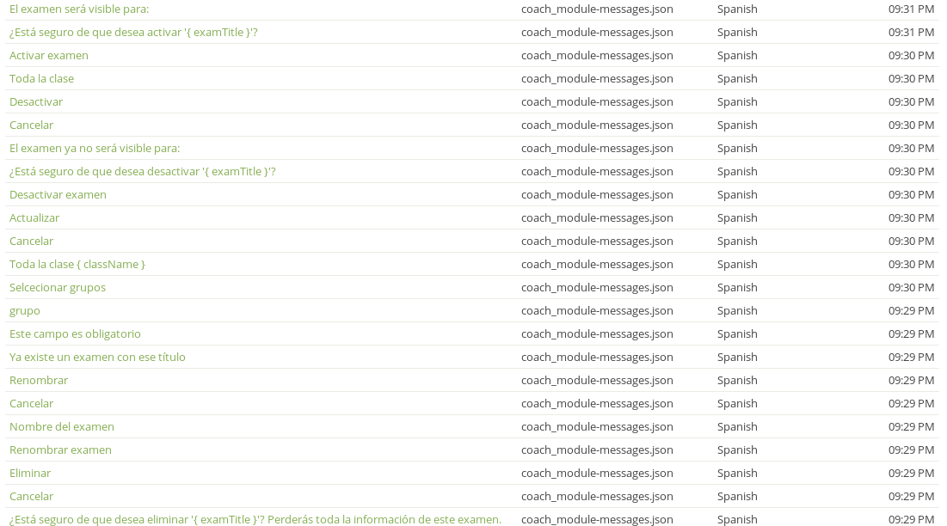The height and width of the screenshot is (526, 947).
Task: Select the 'Desactivar' translation entry
Action: point(36,102)
